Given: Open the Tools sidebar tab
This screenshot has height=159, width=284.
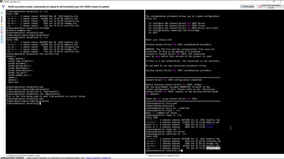Looking at the screenshot, I should tap(2, 29).
